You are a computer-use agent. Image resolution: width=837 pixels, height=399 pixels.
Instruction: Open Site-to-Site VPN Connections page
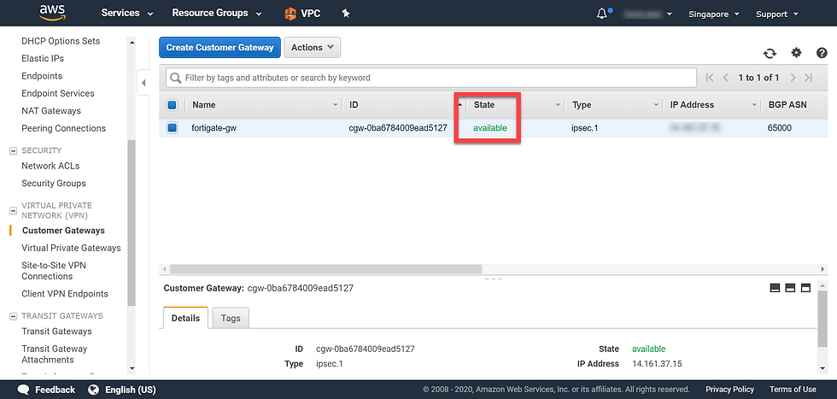54,271
